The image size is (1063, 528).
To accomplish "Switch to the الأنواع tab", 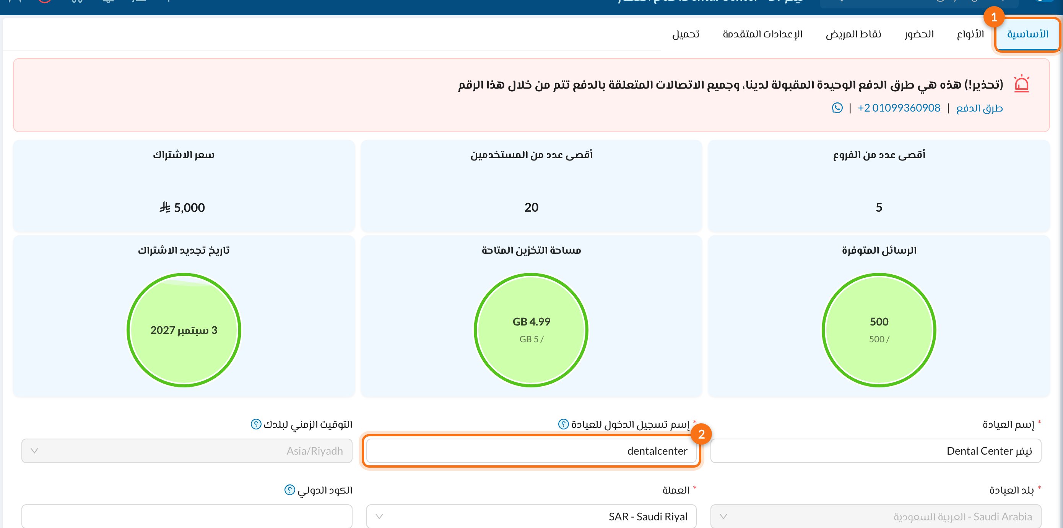I will tap(970, 34).
